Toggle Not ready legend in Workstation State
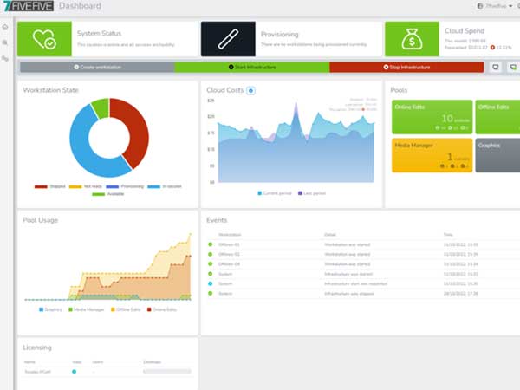The width and height of the screenshot is (520, 390). click(85, 186)
